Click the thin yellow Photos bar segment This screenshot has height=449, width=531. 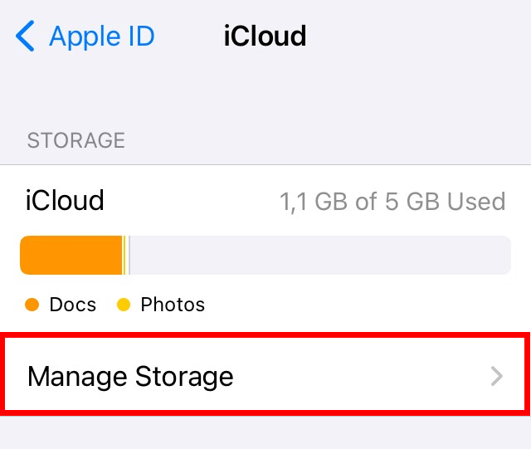tap(124, 255)
